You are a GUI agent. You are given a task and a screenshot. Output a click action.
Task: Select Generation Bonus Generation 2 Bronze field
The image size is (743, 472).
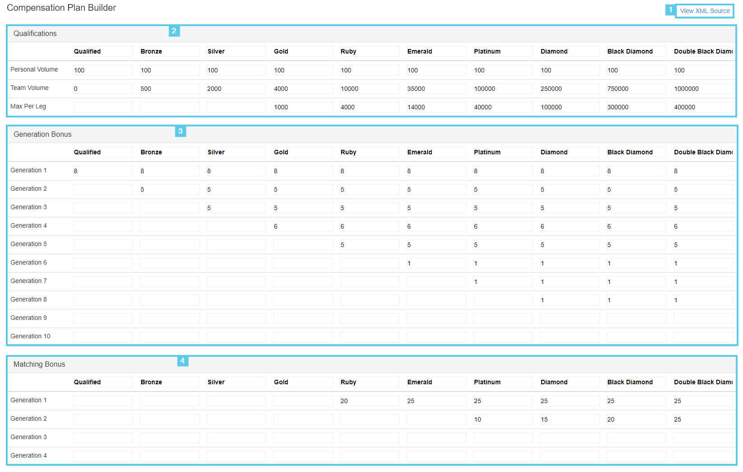click(x=170, y=189)
